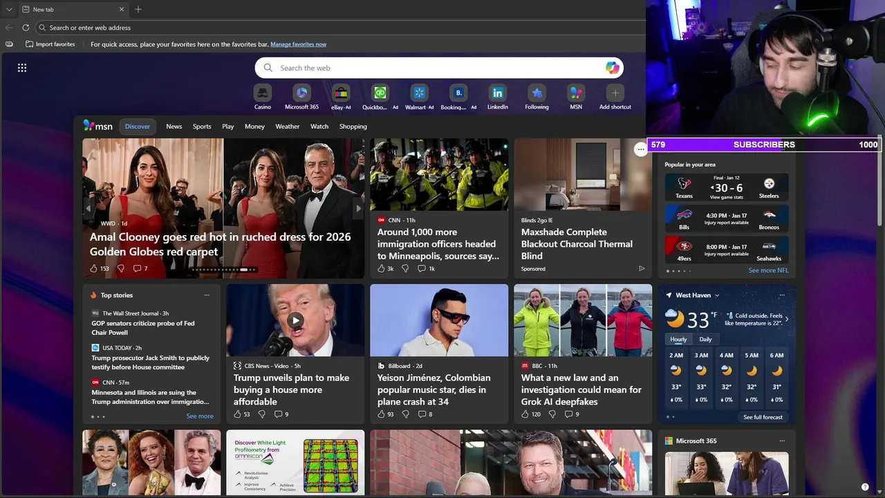
Task: Open the LinkedIn shortcut tile
Action: tap(498, 98)
